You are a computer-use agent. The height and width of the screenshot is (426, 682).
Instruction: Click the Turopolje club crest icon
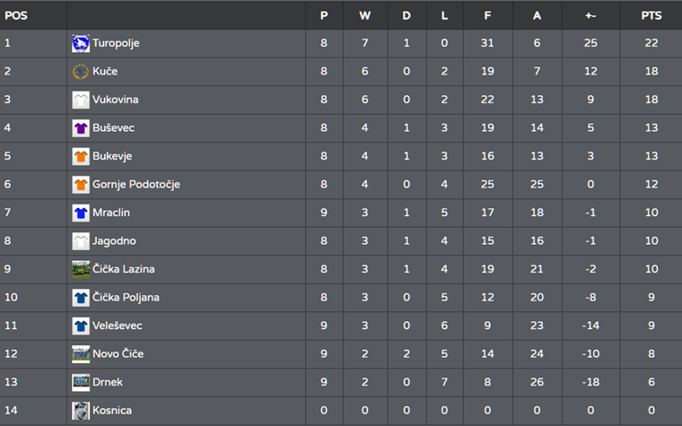click(81, 43)
